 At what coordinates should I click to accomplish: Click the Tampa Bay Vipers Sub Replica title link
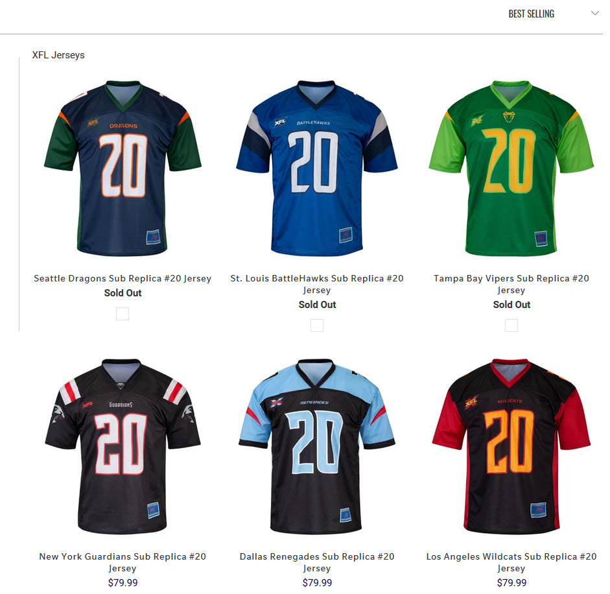click(x=511, y=284)
